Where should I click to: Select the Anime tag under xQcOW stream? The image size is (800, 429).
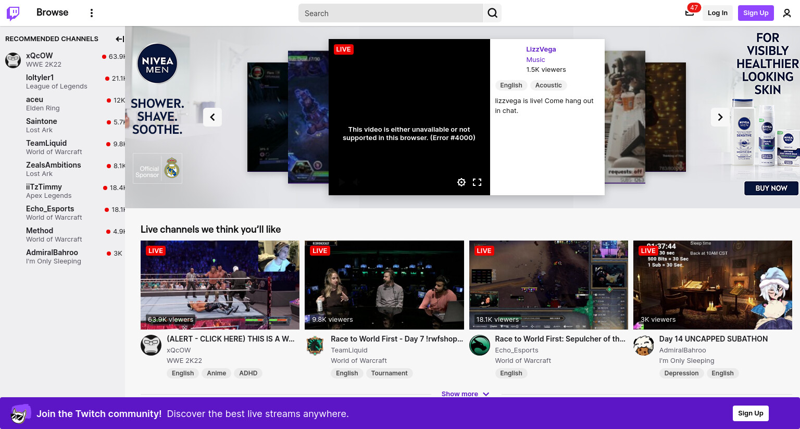(217, 373)
